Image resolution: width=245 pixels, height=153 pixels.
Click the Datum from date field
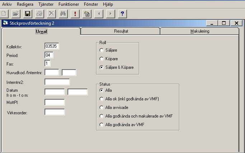point(55,92)
